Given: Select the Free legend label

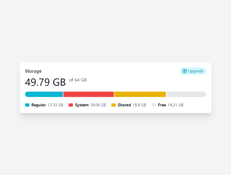Looking at the screenshot, I should (162, 105).
